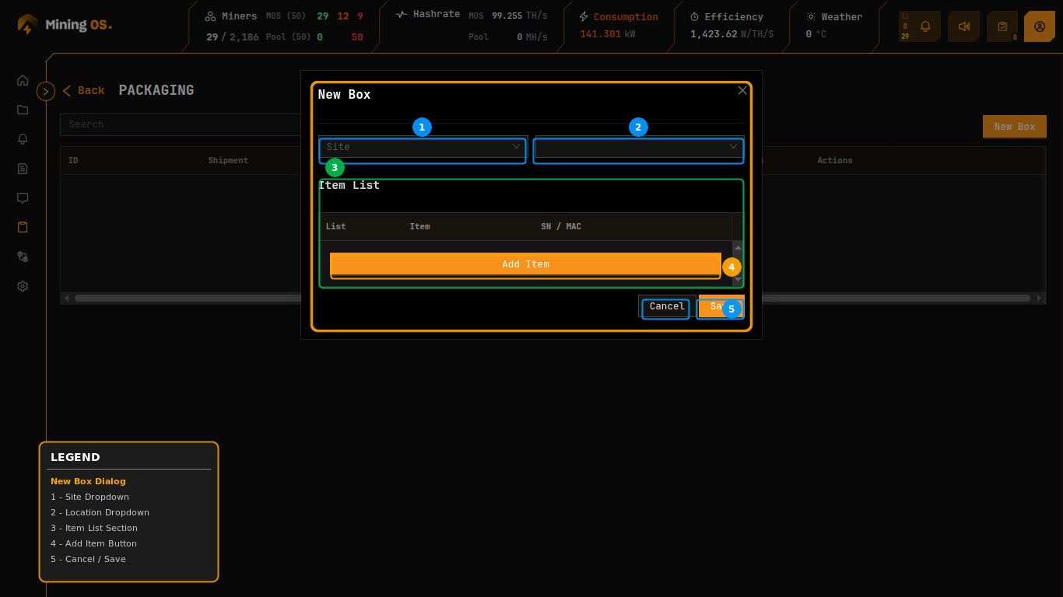Screen dimensions: 1063x597
Task: Select the highlighted clipboard Packaging icon
Action: click(x=23, y=227)
